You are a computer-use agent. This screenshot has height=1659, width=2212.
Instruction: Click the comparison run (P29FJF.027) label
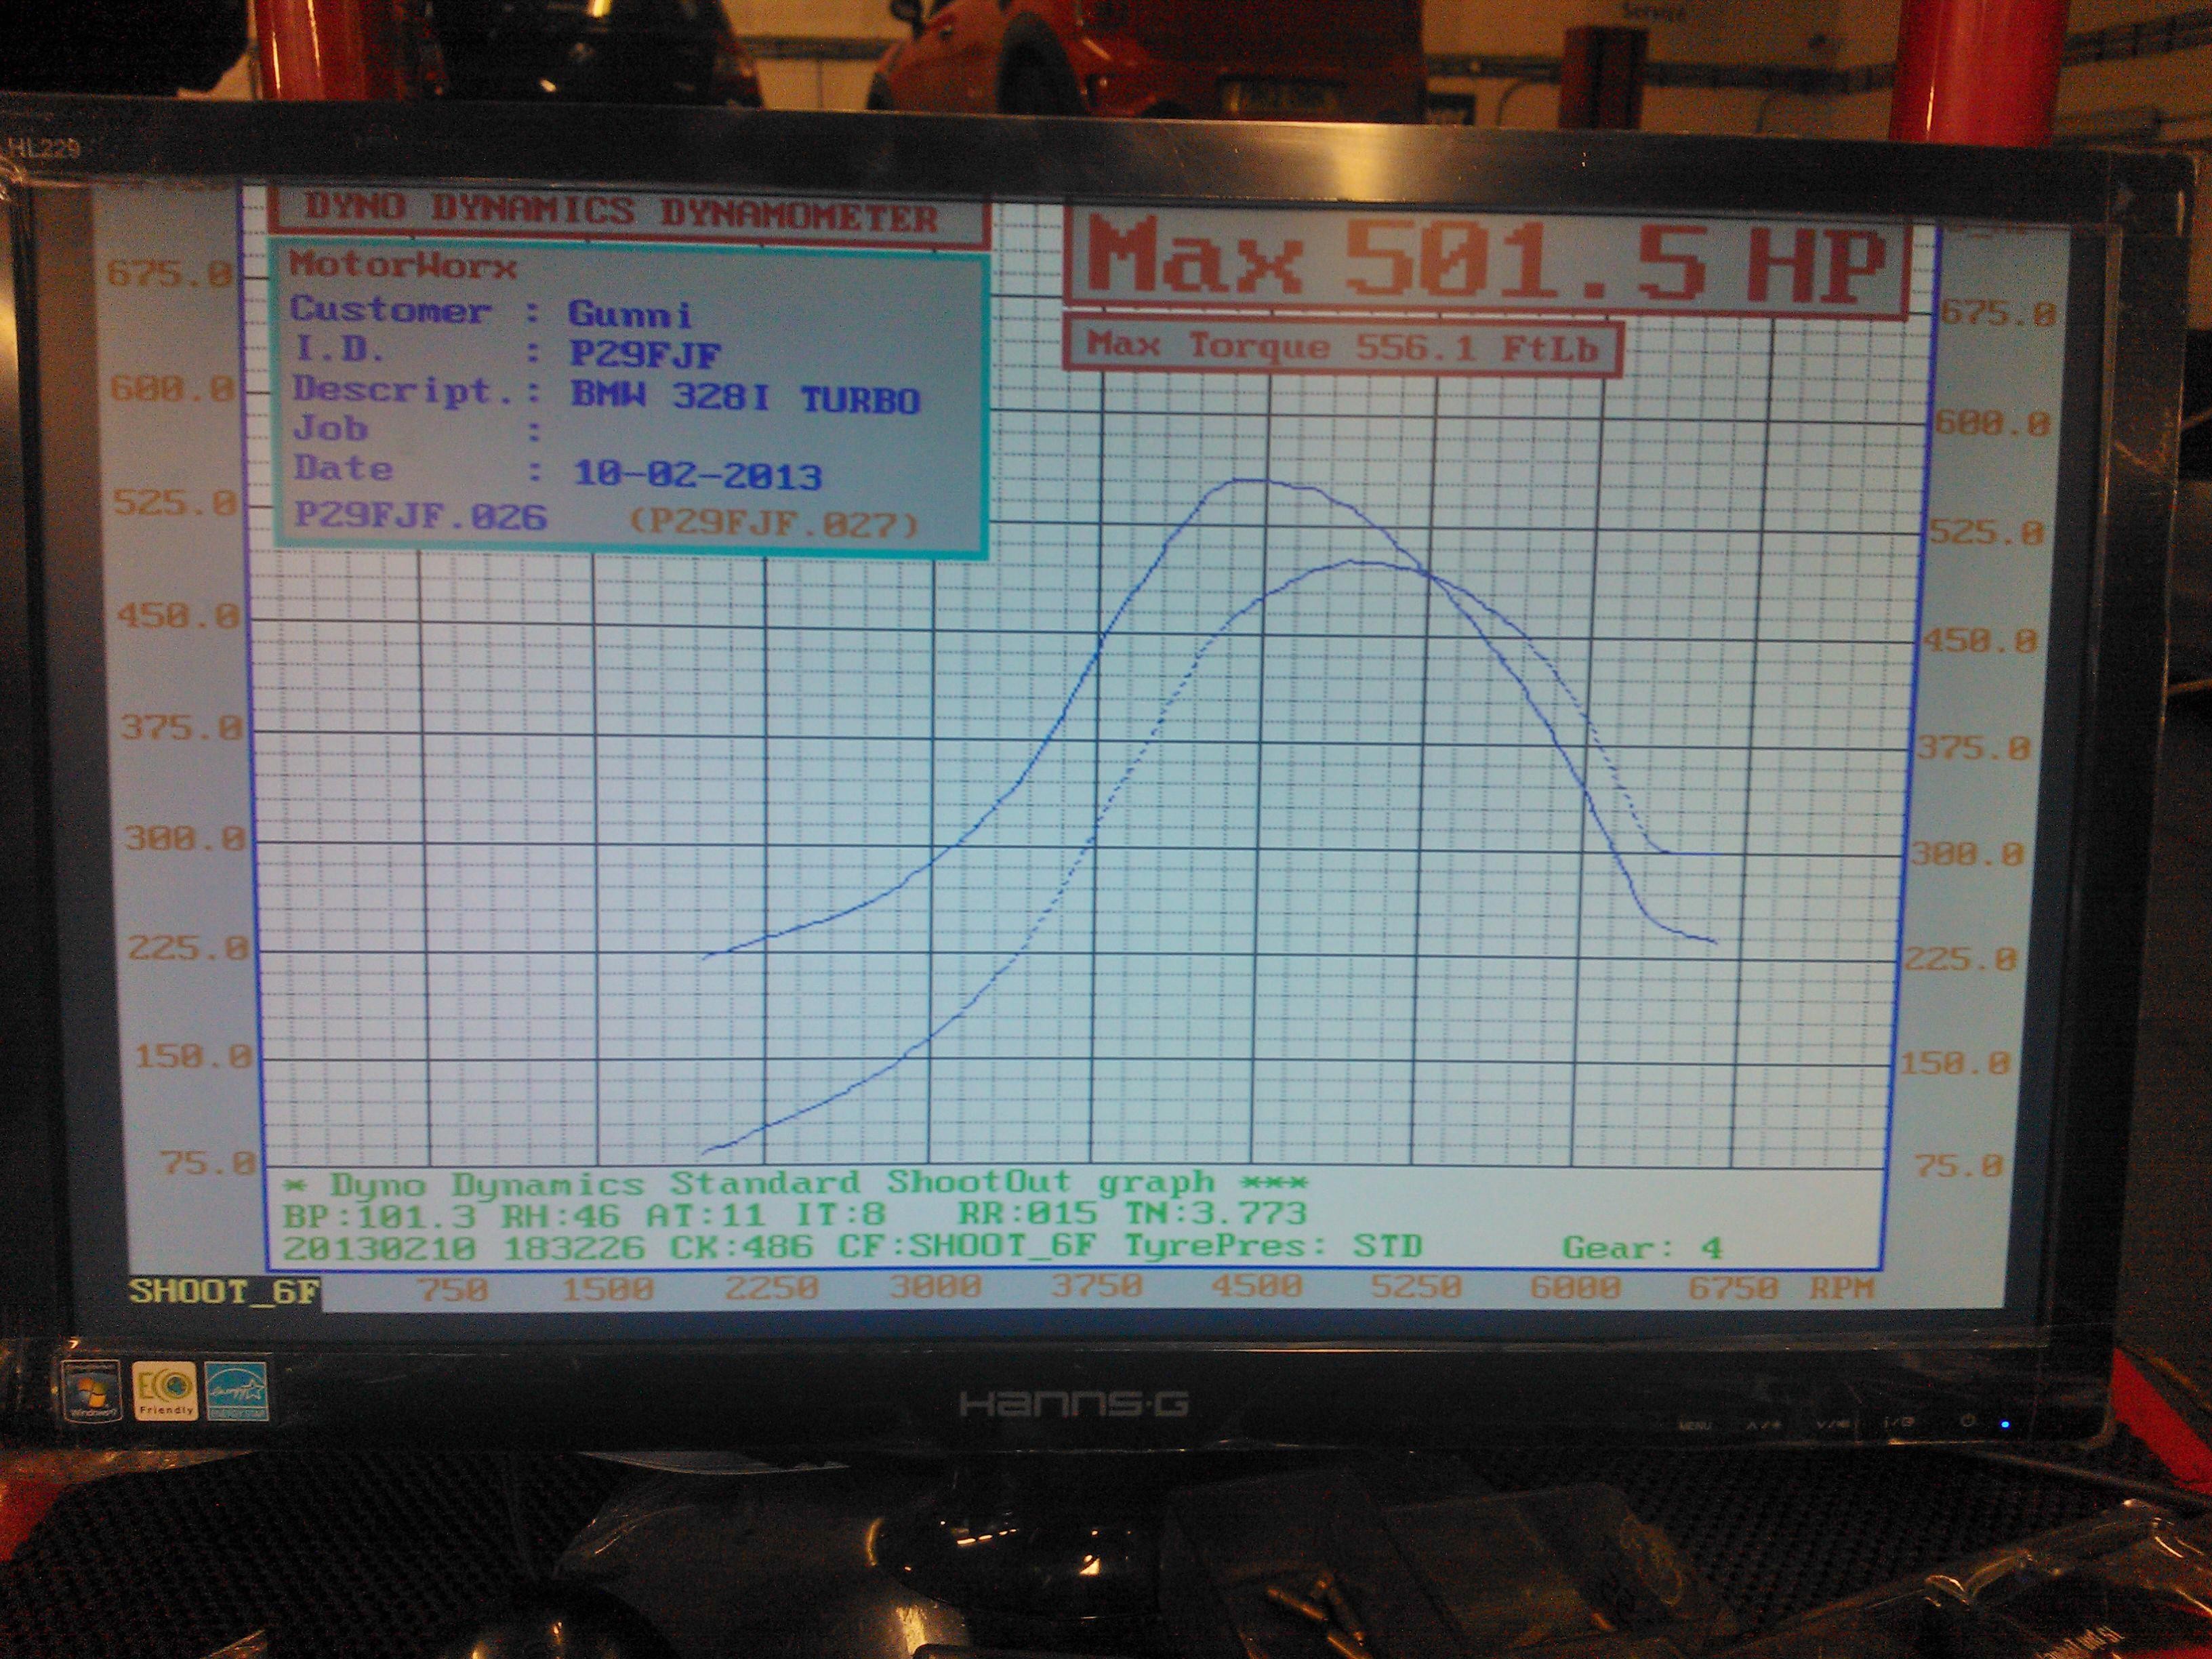pos(773,523)
